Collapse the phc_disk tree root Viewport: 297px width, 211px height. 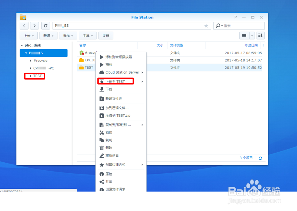tap(22, 45)
